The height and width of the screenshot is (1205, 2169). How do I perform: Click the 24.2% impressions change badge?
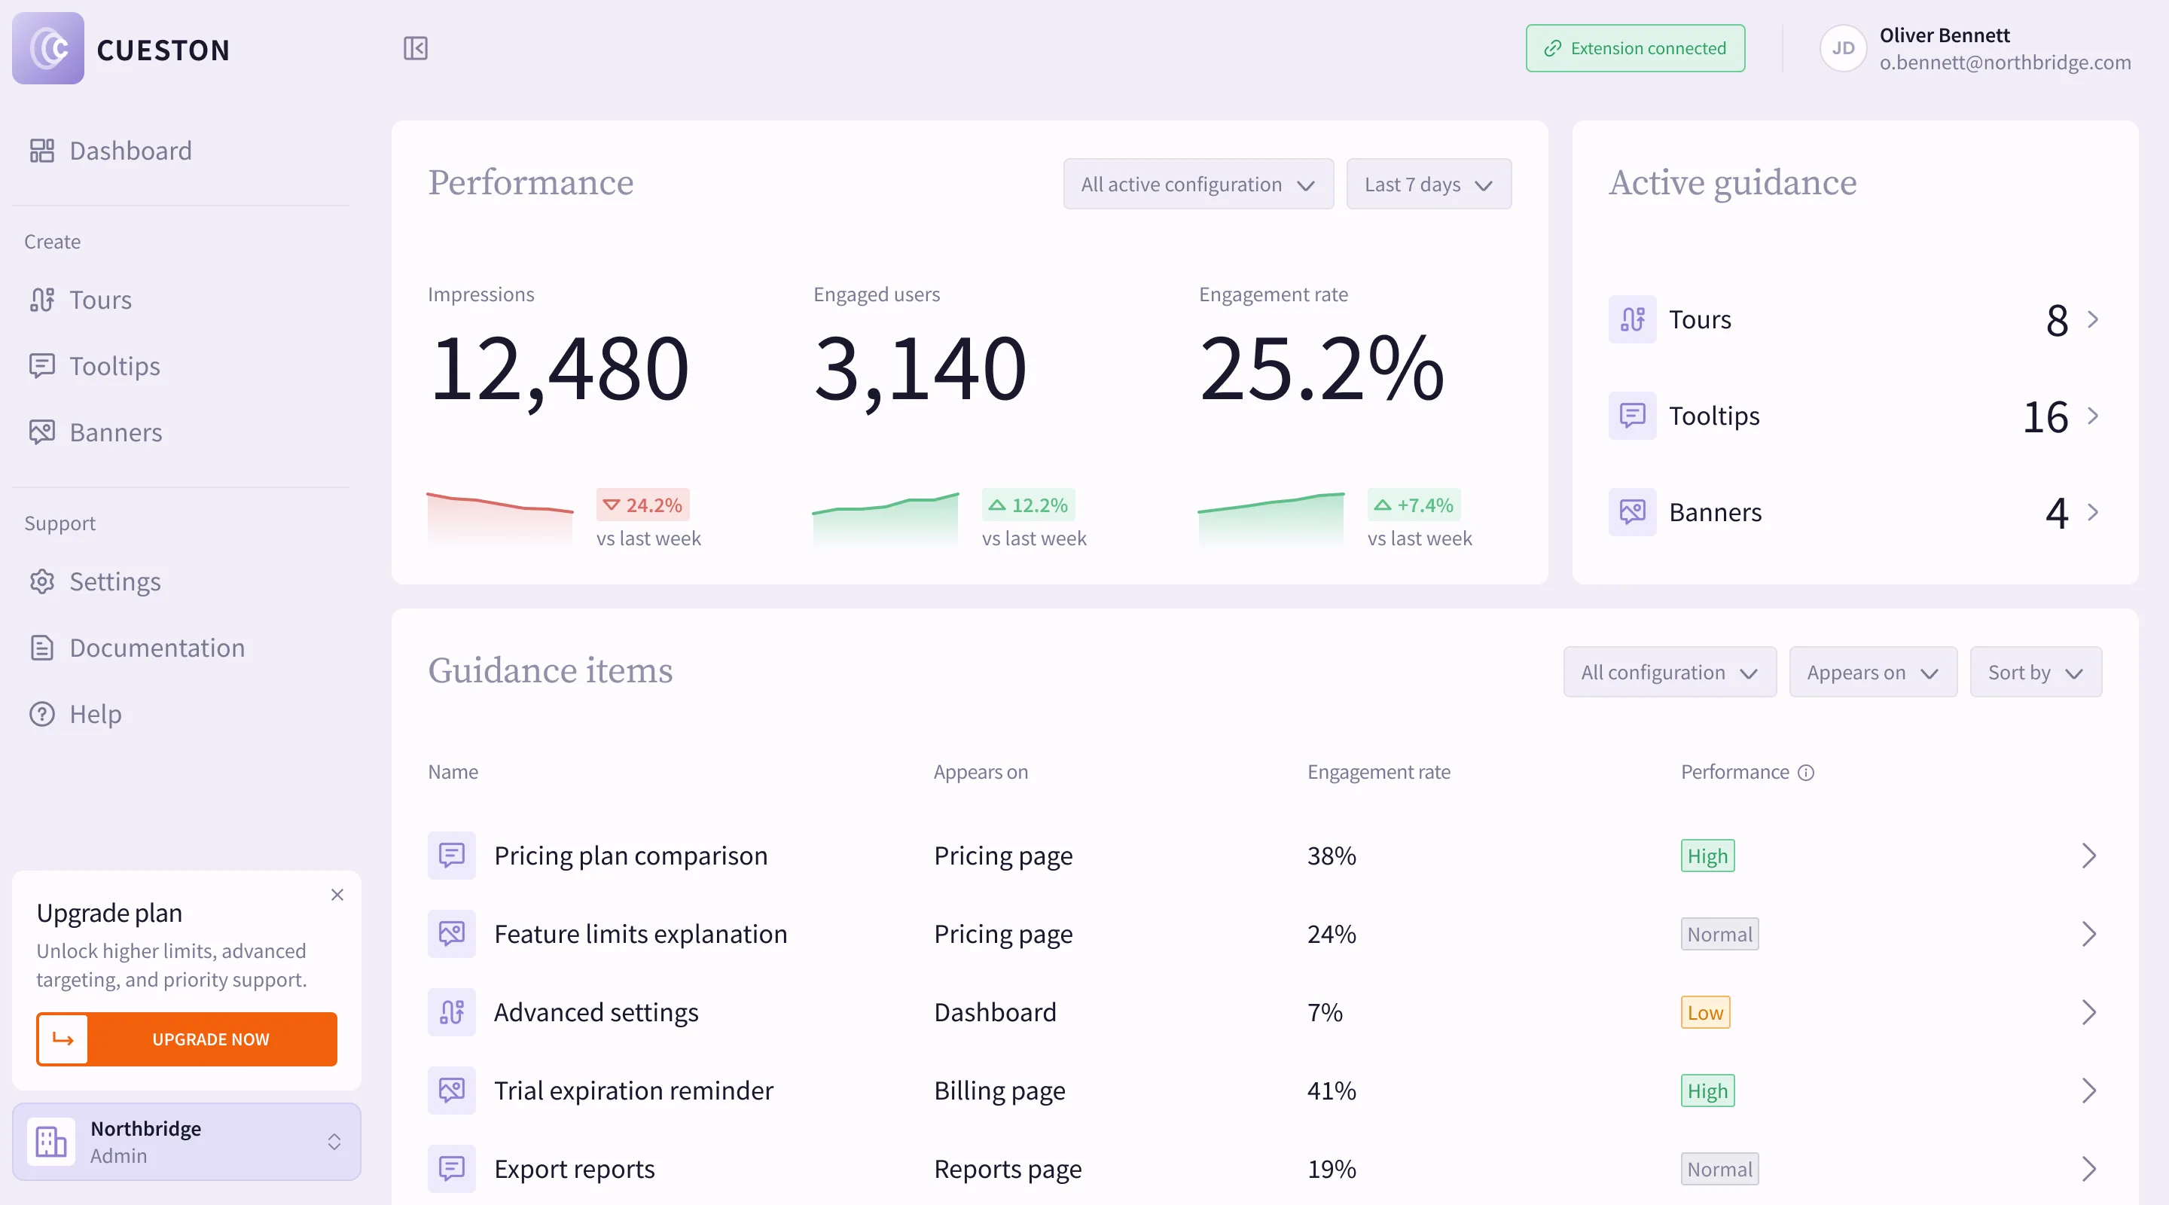point(642,505)
